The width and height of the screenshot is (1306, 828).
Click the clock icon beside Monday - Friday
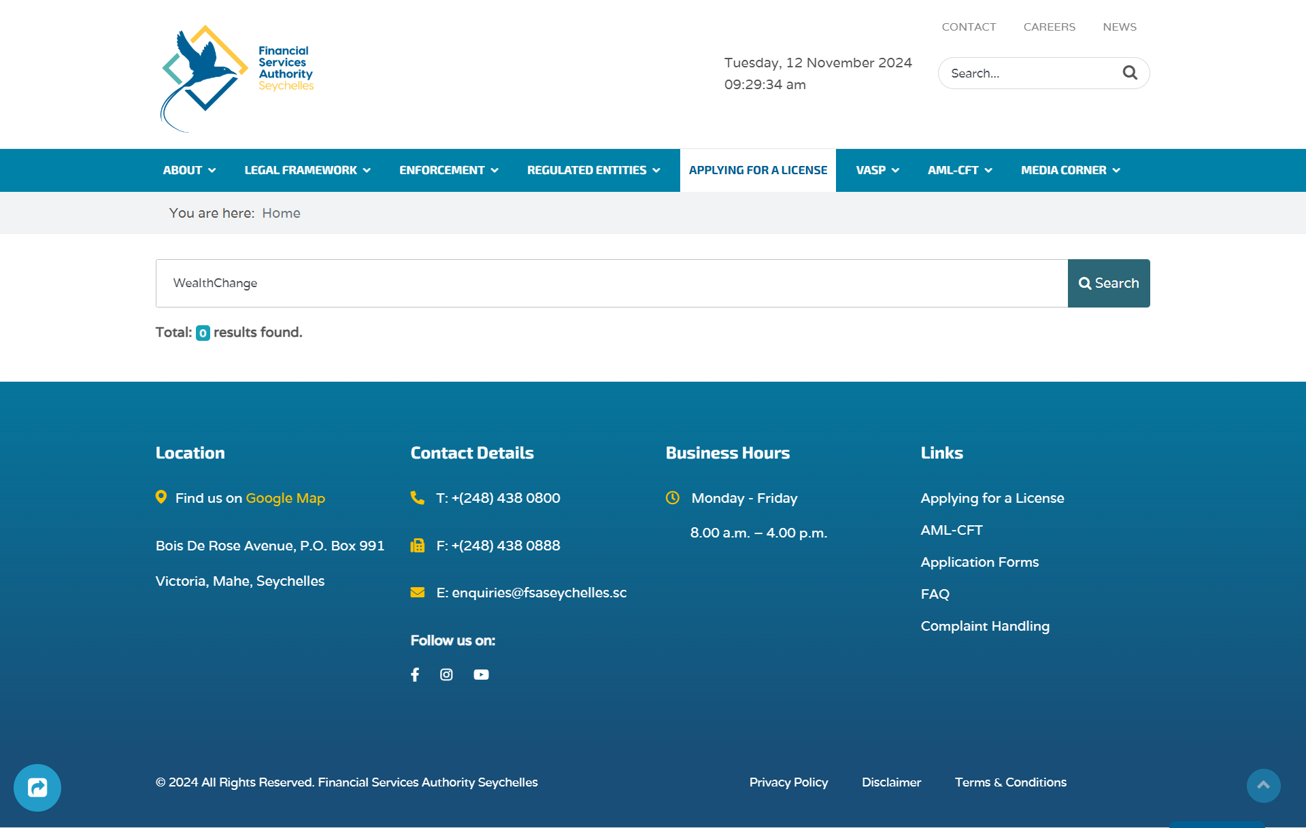click(673, 497)
